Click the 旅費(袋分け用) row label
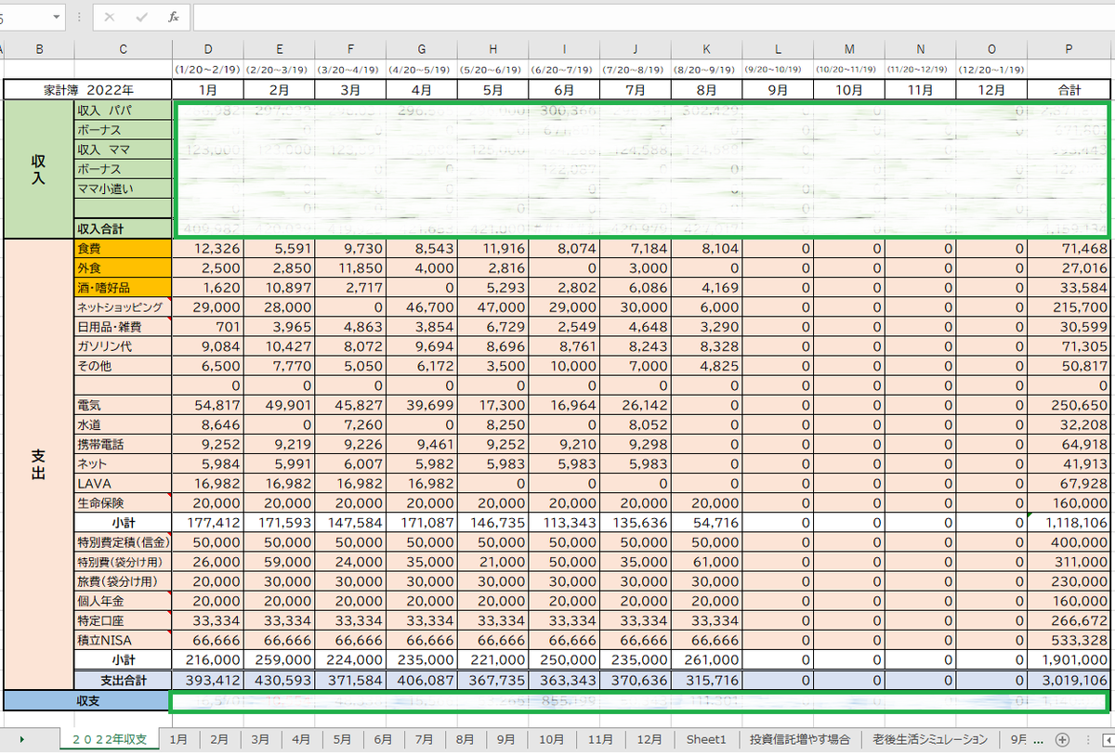This screenshot has height=755, width=1115. coord(124,581)
